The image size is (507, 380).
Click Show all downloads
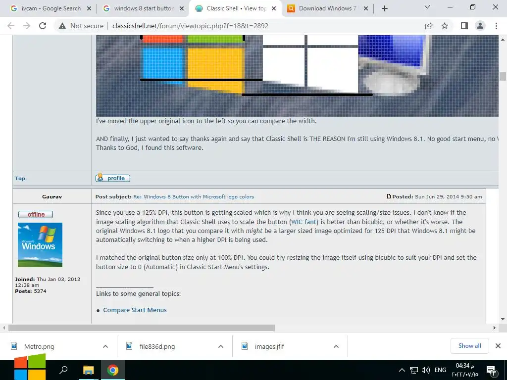point(469,346)
